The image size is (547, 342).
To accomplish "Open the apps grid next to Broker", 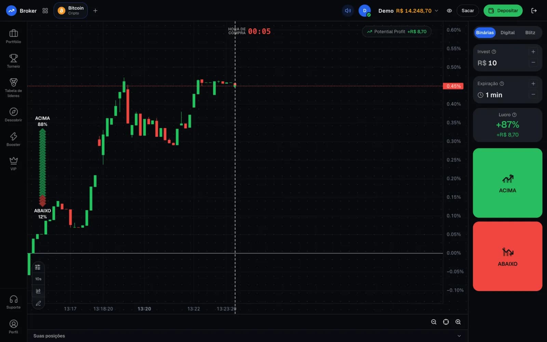I will click(45, 11).
